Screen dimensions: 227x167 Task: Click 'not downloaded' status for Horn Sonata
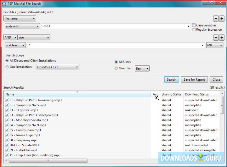point(196,145)
